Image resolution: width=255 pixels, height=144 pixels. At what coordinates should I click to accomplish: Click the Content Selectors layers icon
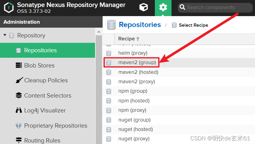pos(19,95)
